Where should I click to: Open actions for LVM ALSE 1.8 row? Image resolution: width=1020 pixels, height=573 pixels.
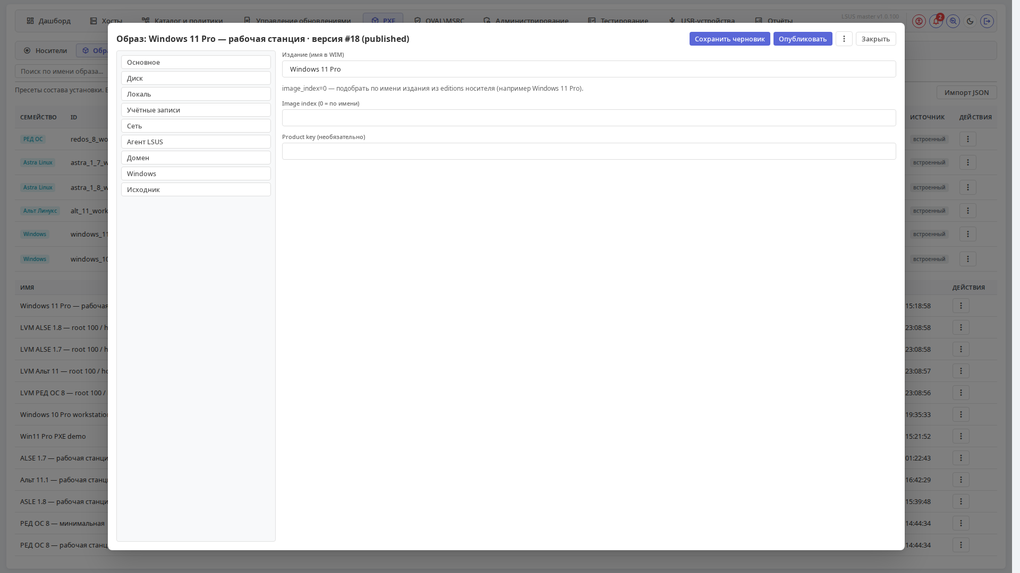[961, 327]
